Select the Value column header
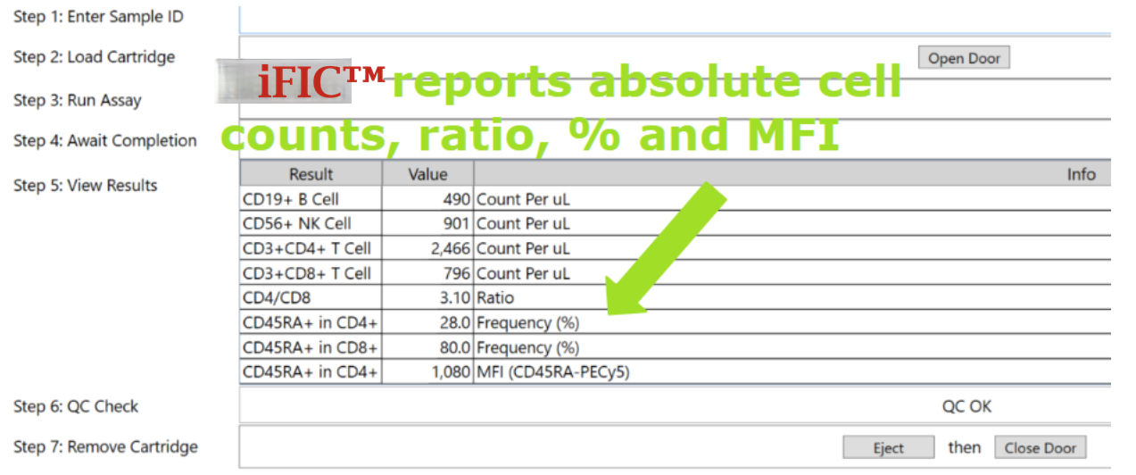Viewport: 1136px width, 475px height. click(x=428, y=174)
